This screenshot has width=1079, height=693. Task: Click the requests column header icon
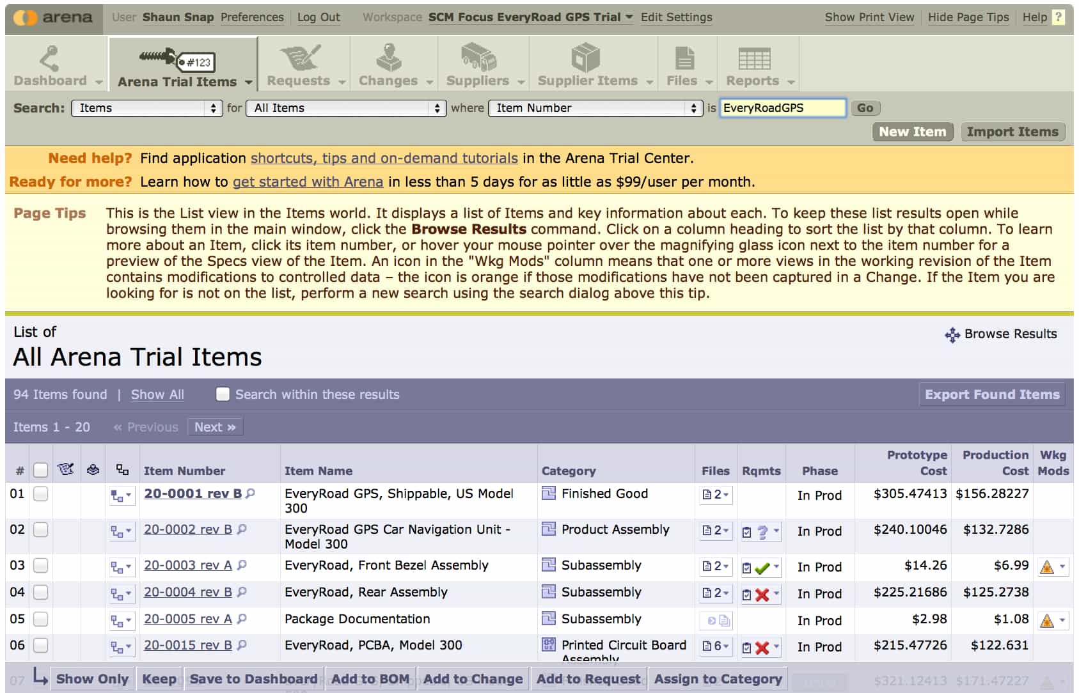[65, 469]
